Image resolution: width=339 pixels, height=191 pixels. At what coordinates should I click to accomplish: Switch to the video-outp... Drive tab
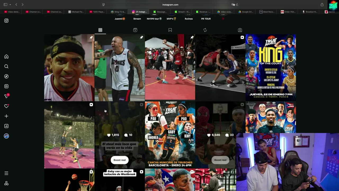point(225,12)
